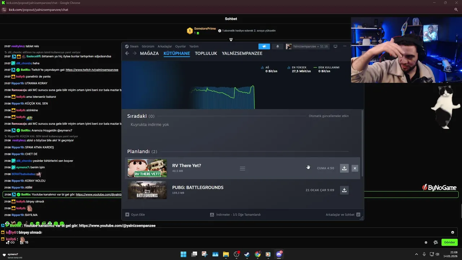Viewport: 462px width, 260px height.
Task: Expand the Yalnizsempanzee account dropdown
Action: tap(307, 46)
